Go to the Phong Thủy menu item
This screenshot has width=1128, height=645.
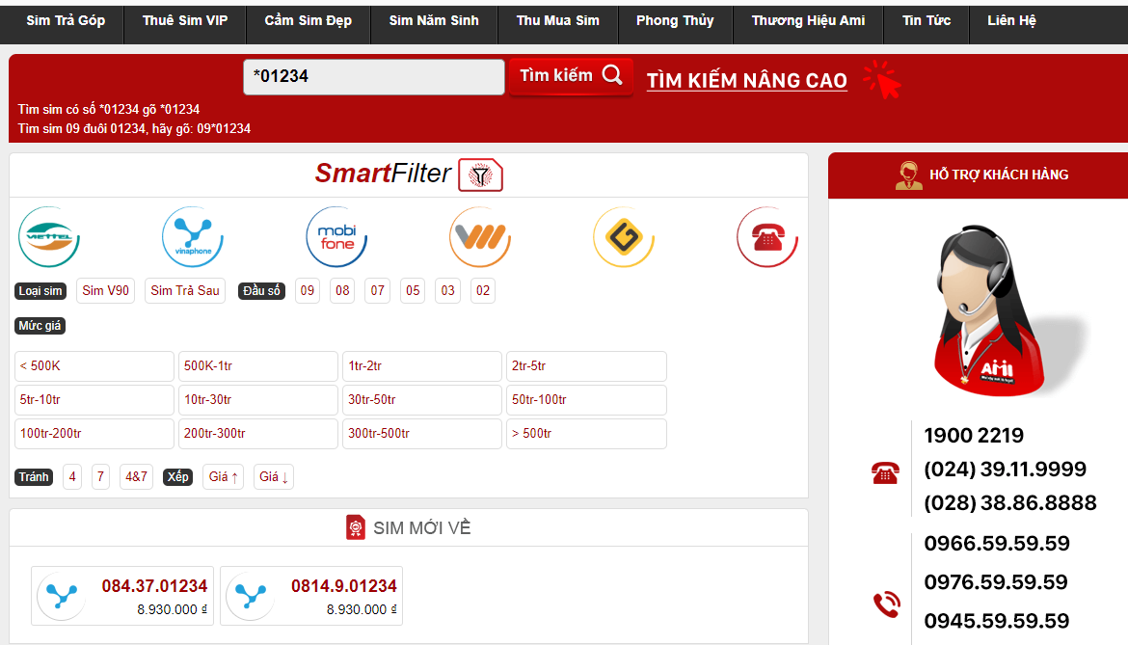click(674, 20)
